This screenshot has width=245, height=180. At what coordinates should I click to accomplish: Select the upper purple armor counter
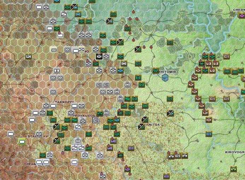pyautogui.click(x=113, y=141)
